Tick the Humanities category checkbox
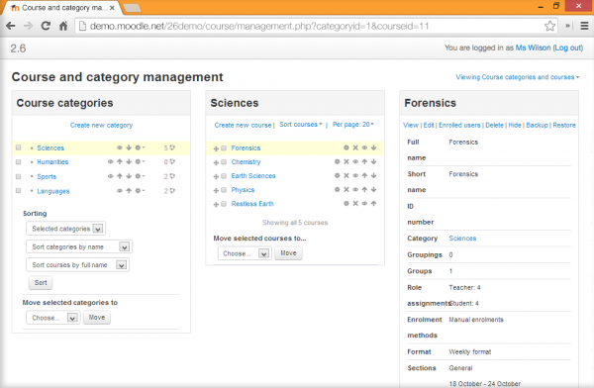Screen dimensions: 594x388 tap(18, 161)
